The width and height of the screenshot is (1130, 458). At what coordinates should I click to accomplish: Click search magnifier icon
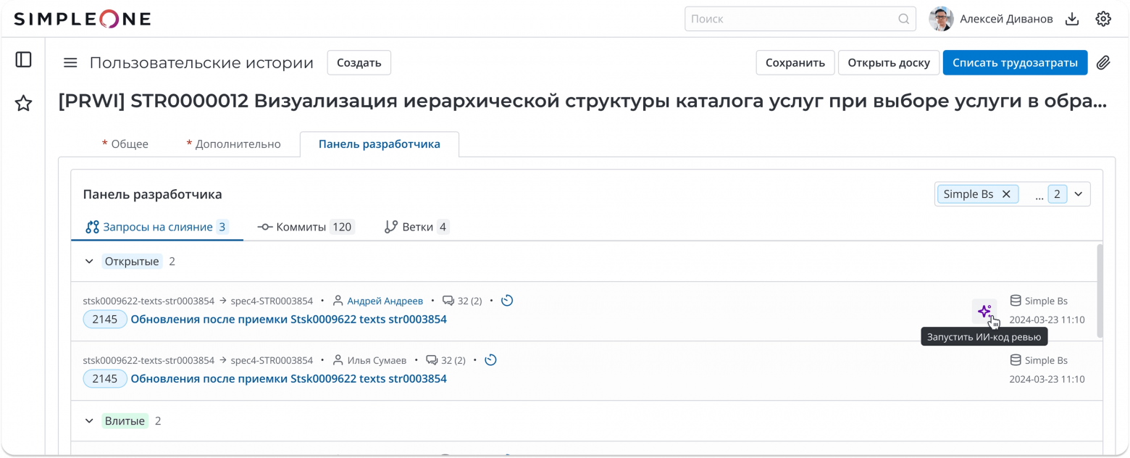pos(903,19)
